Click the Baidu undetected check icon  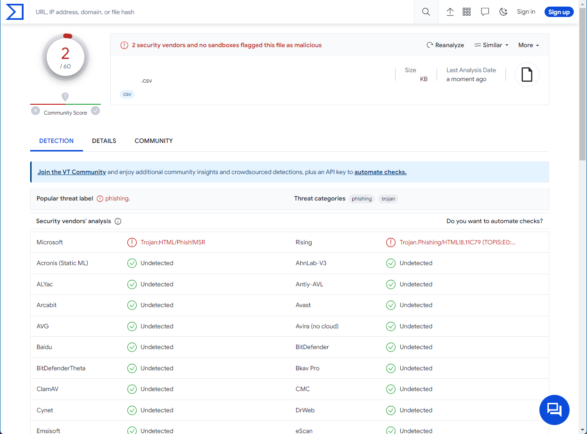tap(132, 347)
